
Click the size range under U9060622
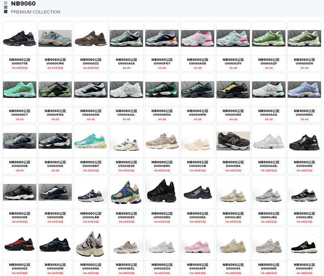tap(91, 68)
